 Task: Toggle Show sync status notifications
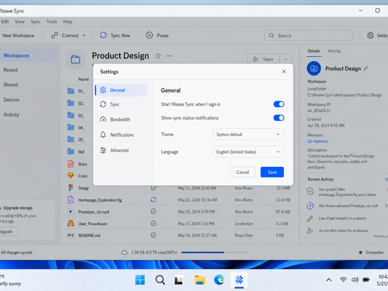click(x=278, y=118)
